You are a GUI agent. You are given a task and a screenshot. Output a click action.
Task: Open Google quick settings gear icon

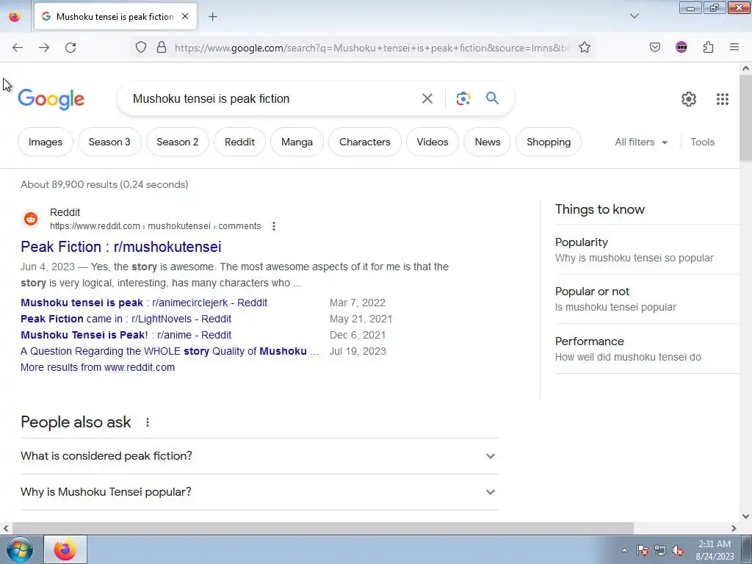(x=689, y=99)
